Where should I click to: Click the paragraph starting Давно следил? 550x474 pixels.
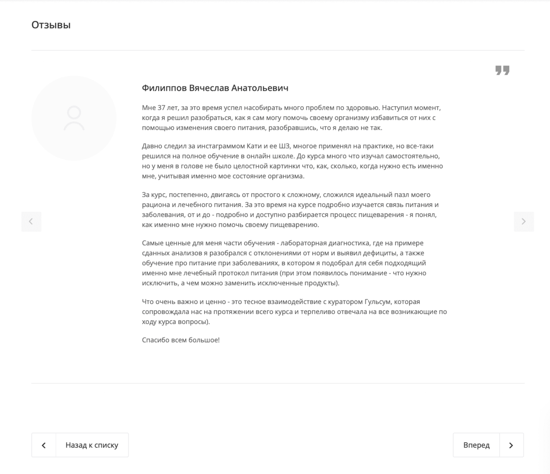tap(292, 161)
